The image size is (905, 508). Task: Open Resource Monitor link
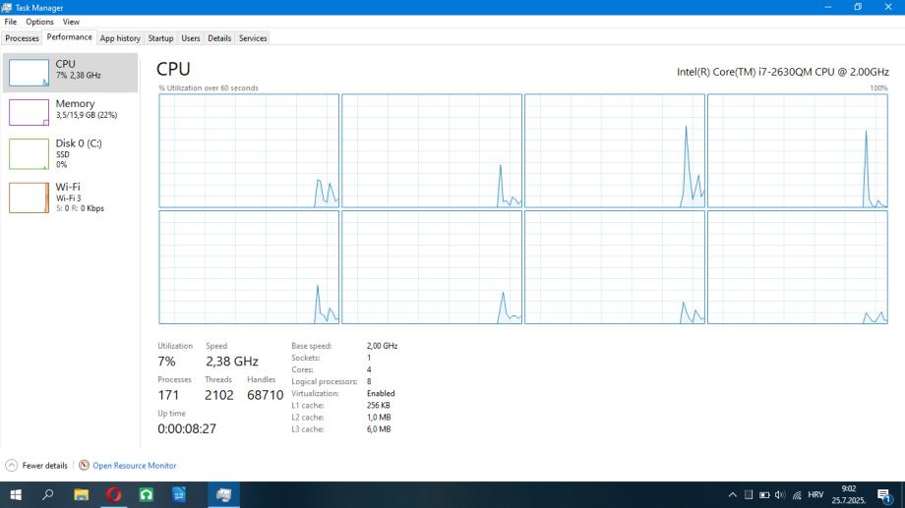(x=135, y=466)
